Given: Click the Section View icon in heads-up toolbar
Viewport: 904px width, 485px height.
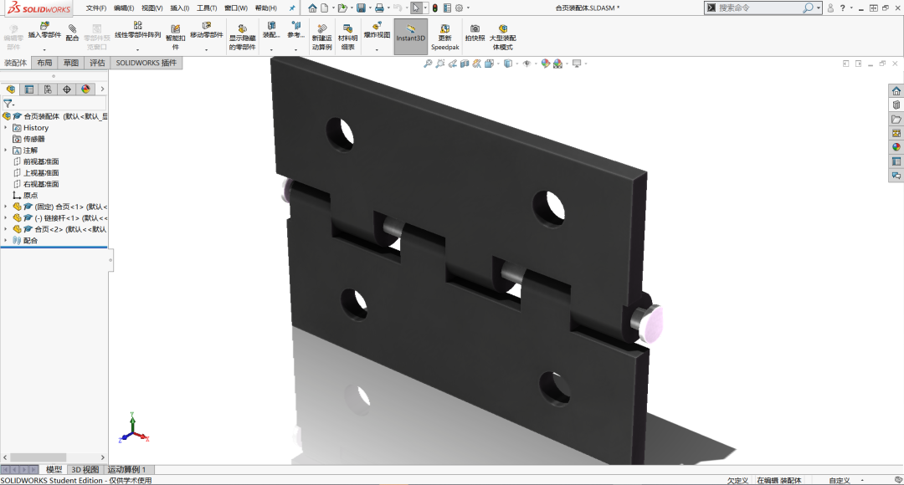Looking at the screenshot, I should pos(465,64).
